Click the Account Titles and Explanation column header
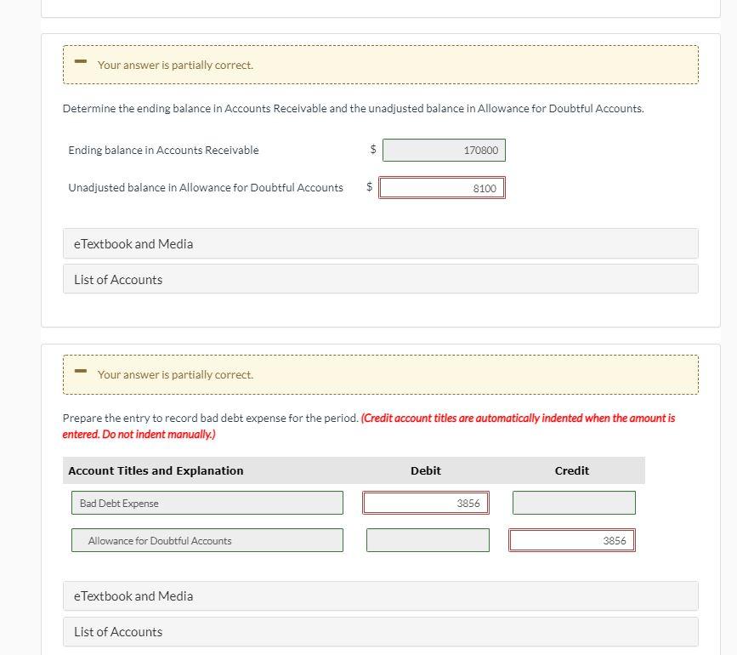The width and height of the screenshot is (737, 655). pos(156,470)
